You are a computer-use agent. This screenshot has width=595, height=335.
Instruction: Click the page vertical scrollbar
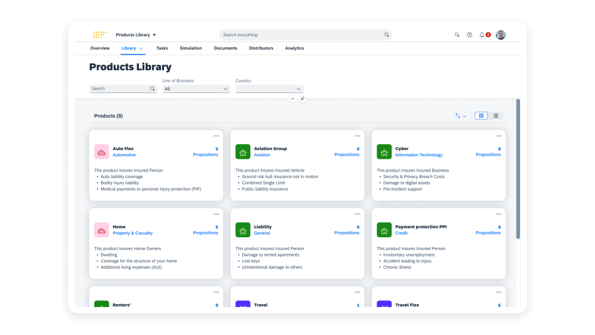[x=518, y=169]
